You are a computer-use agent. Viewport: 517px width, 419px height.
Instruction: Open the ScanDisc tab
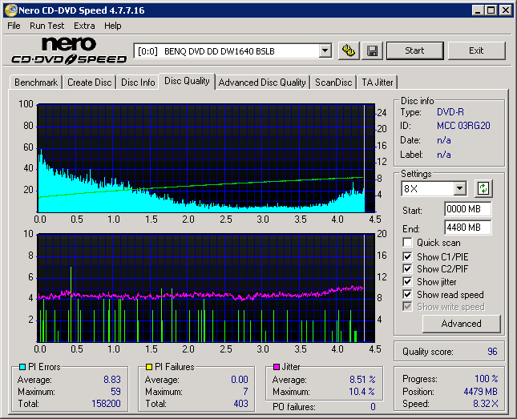click(333, 83)
